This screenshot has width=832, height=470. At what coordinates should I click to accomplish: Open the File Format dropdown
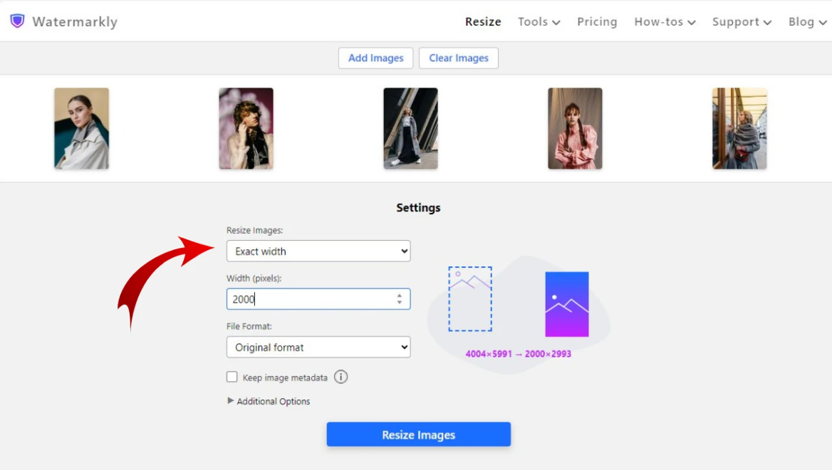318,348
